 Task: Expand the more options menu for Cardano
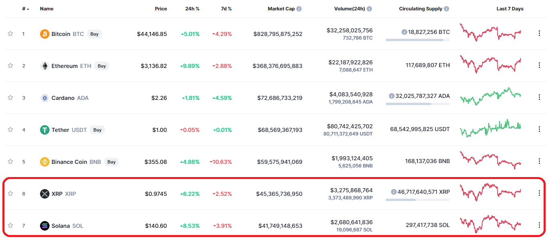pos(539,98)
